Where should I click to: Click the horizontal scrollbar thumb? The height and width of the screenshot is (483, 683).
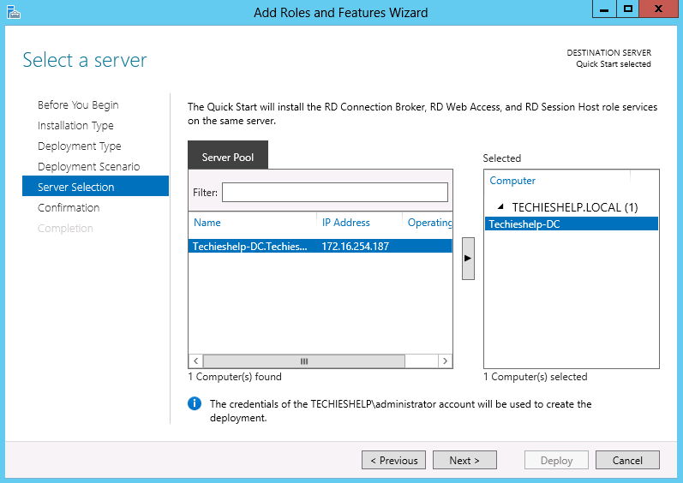click(304, 361)
